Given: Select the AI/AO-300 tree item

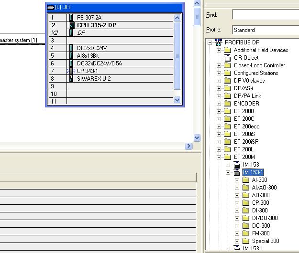Looking at the screenshot, I should point(264,188).
